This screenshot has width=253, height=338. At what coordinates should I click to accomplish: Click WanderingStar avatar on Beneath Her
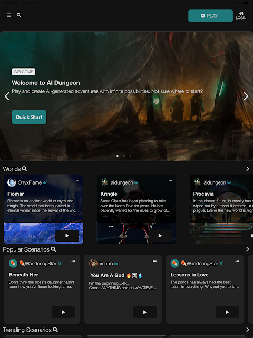coord(13,264)
